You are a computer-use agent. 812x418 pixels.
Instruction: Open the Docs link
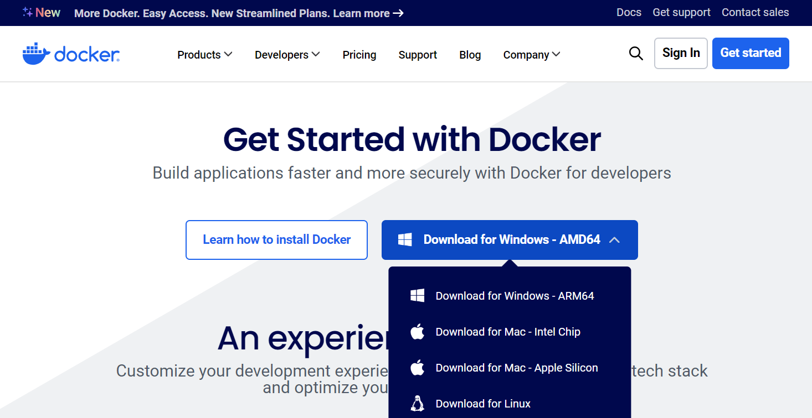pos(629,12)
